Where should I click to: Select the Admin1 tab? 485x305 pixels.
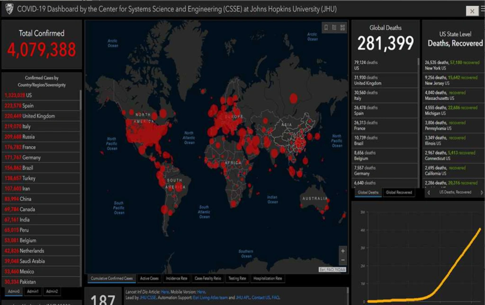pyautogui.click(x=33, y=291)
